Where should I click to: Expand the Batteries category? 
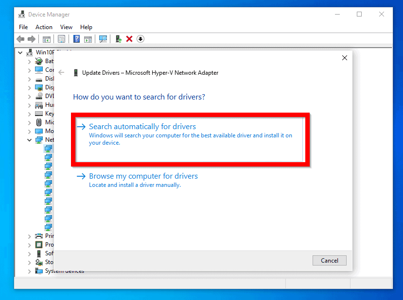[x=29, y=62]
